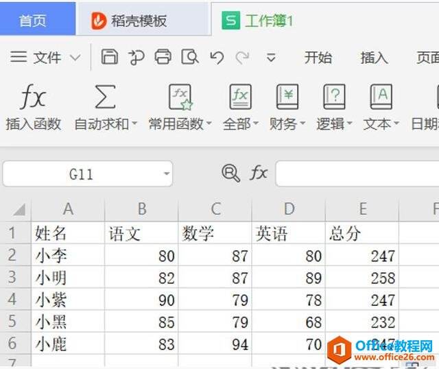Image resolution: width=439 pixels, height=369 pixels.
Task: Click the Common Functions (常用函数) icon
Action: click(x=180, y=99)
